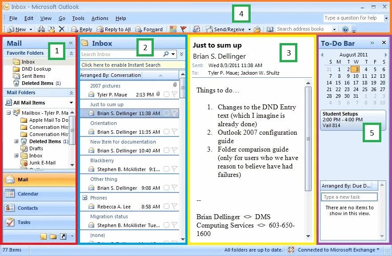Open the Edit menu
Image resolution: width=392 pixels, height=256 pixels.
(x=29, y=18)
